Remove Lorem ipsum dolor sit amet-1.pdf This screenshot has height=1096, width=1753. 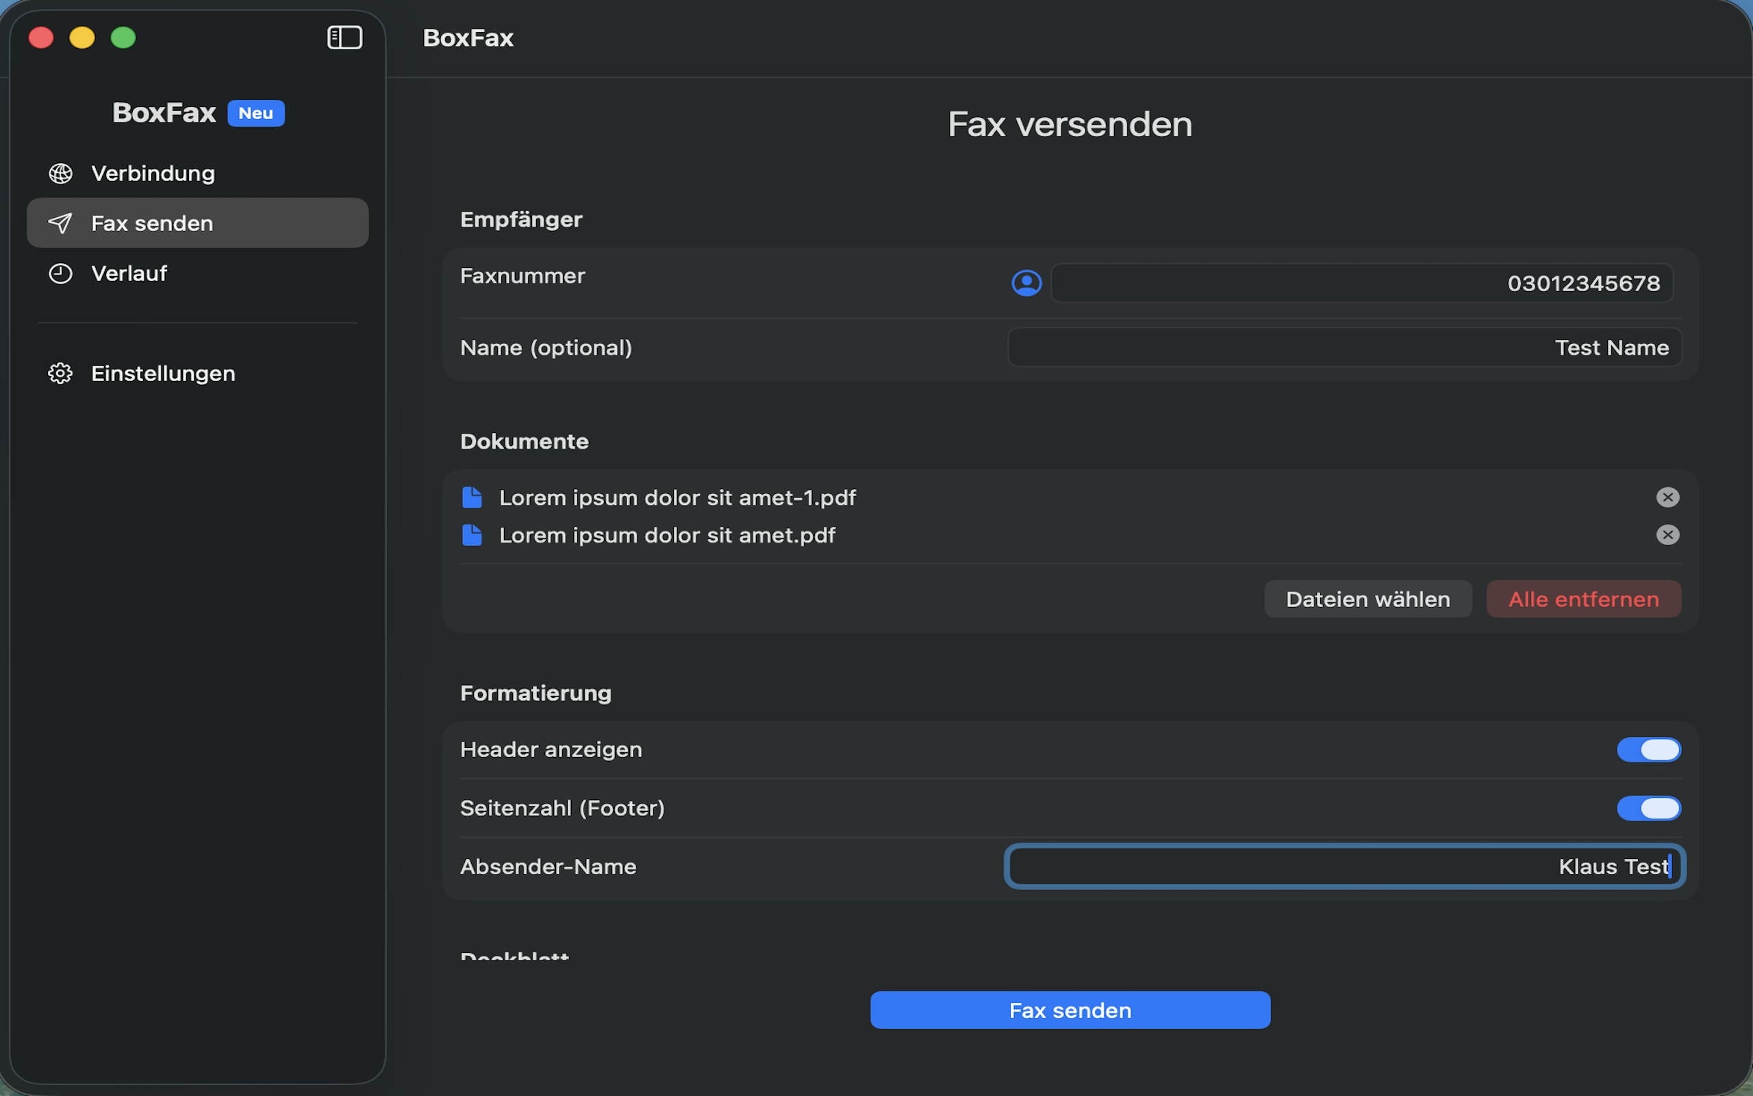pos(1667,497)
